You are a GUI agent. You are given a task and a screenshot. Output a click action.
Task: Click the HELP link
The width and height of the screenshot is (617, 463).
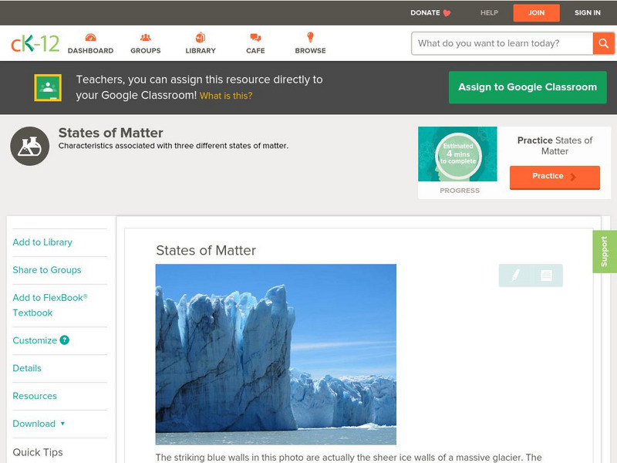pos(489,13)
